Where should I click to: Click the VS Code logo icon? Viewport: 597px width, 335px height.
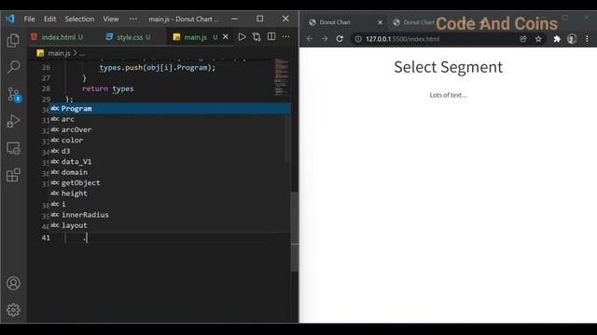point(10,19)
